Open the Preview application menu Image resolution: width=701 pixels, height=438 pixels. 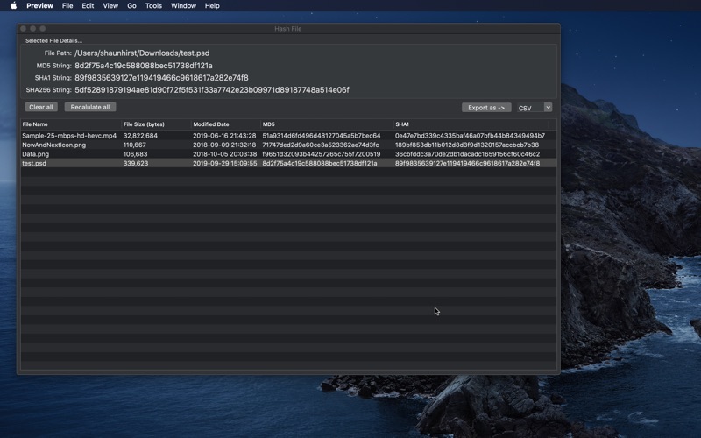coord(39,6)
